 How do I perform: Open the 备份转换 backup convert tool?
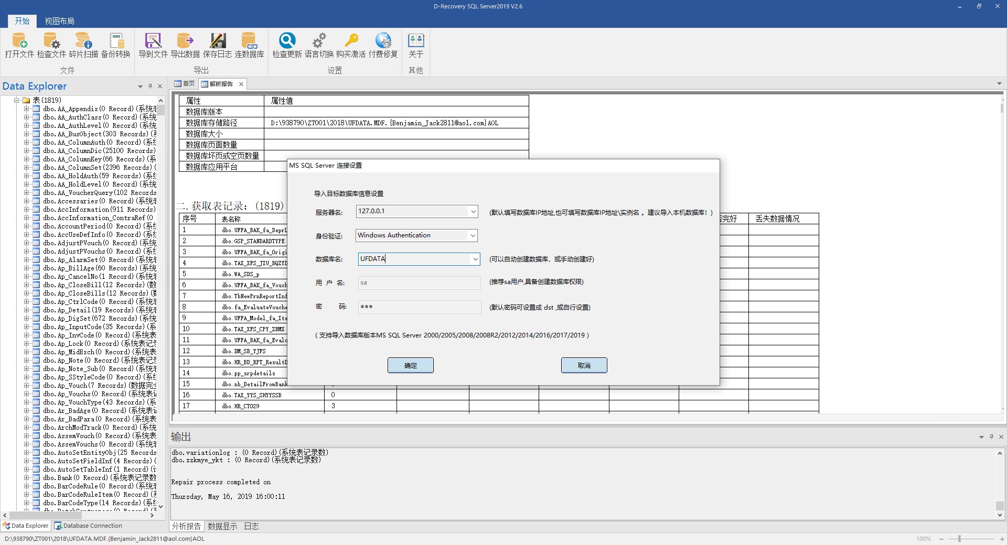pos(116,46)
